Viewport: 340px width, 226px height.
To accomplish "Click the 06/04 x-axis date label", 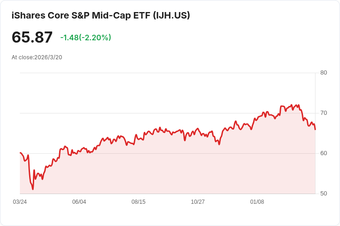I will (x=79, y=202).
